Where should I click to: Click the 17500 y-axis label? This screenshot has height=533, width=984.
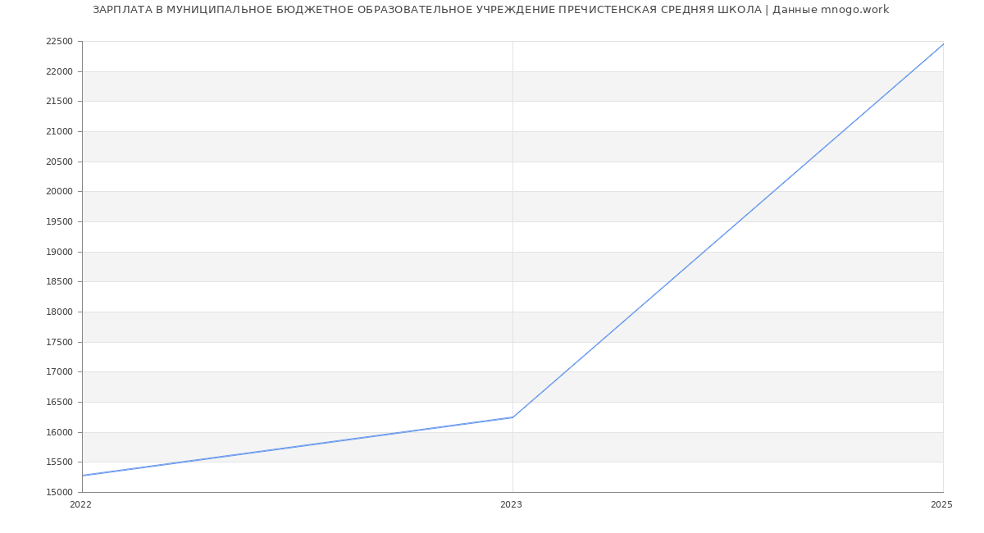click(x=59, y=343)
